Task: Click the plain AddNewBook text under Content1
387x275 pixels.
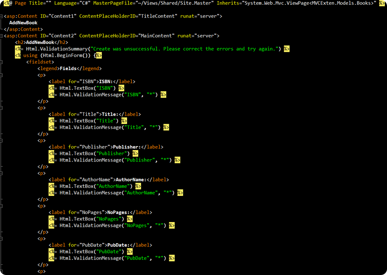Action: [x=23, y=23]
